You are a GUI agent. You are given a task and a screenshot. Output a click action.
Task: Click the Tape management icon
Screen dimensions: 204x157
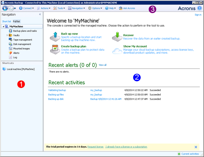pyautogui.click(x=10, y=40)
